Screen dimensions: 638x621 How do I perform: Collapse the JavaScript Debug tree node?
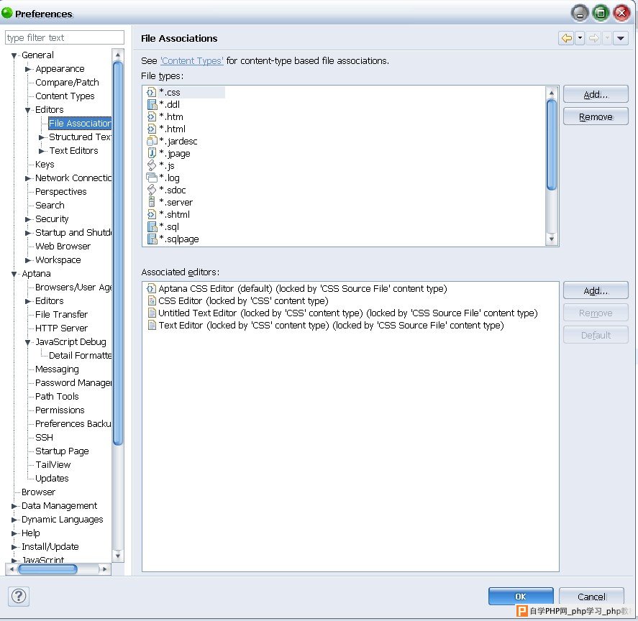point(27,342)
